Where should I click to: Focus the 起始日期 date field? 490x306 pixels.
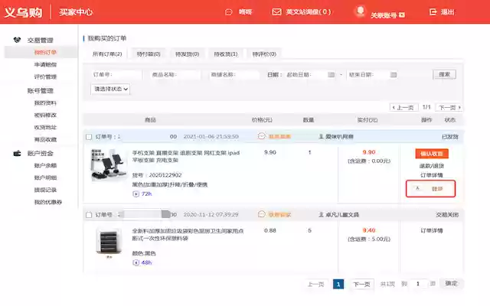(310, 75)
